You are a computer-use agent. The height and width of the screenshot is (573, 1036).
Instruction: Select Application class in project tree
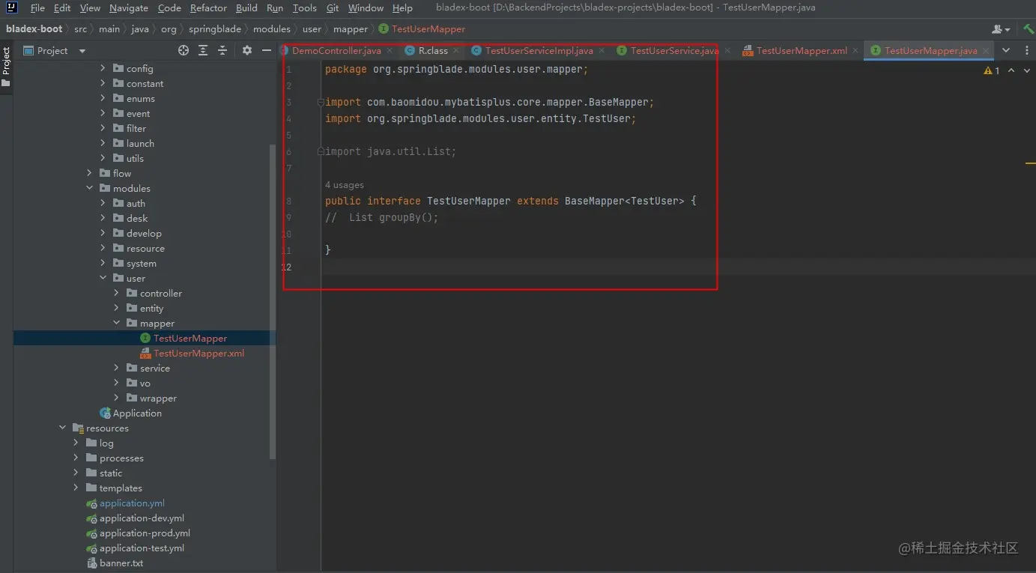[x=137, y=413]
